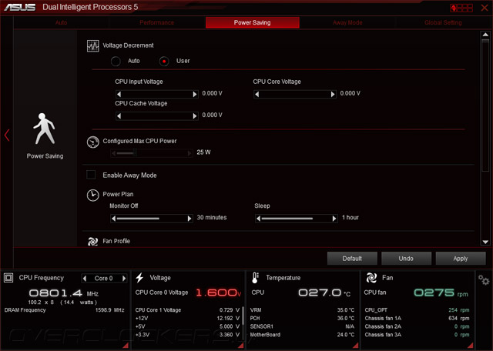The height and width of the screenshot is (351, 493).
Task: Expand the Fan panel corner triangle
Action: pos(471,346)
